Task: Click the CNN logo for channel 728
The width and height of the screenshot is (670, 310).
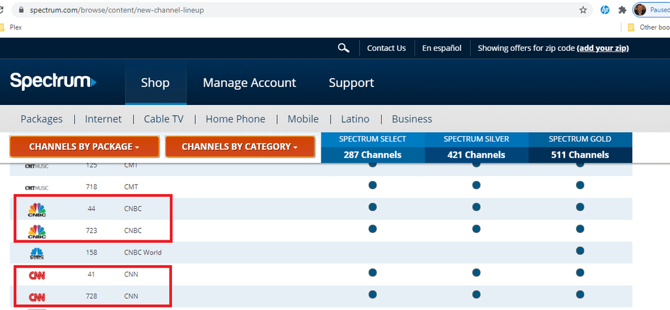Action: (x=37, y=296)
